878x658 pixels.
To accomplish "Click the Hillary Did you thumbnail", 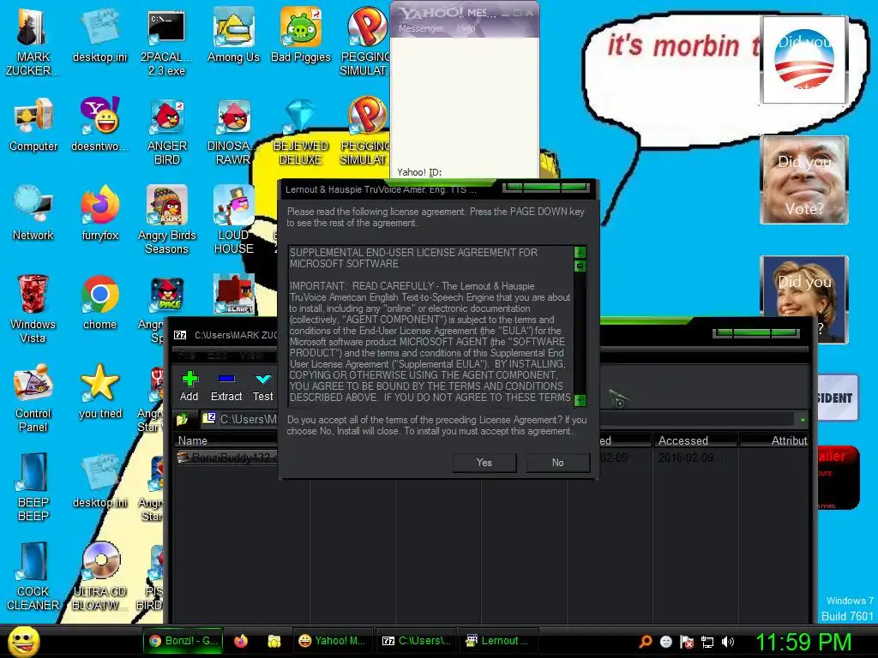I will tap(804, 299).
